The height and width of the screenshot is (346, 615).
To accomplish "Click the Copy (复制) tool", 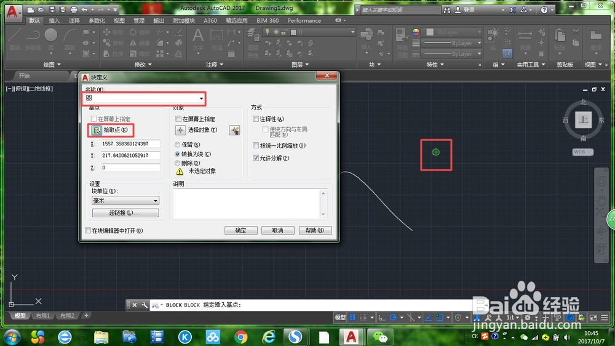I will pos(113,43).
